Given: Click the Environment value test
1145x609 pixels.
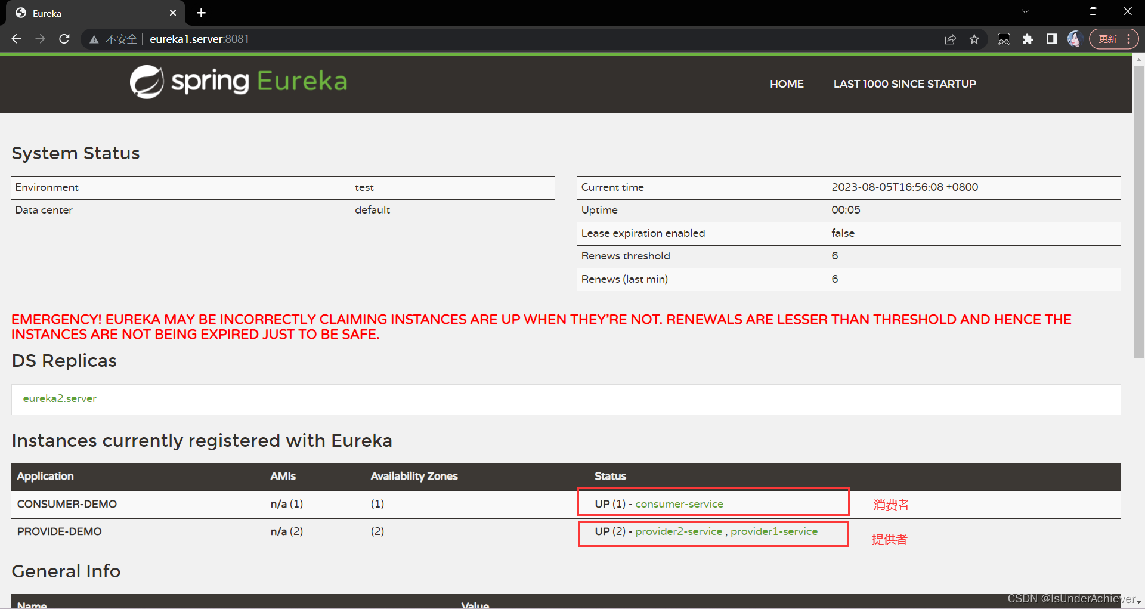Looking at the screenshot, I should click(x=364, y=187).
